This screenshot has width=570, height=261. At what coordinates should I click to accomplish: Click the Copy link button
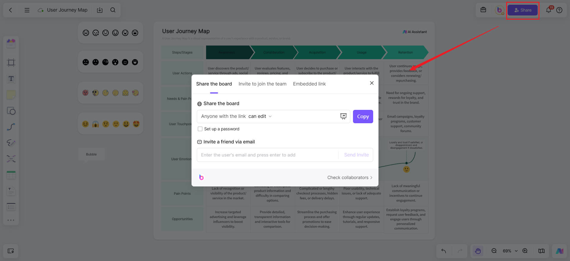[x=363, y=116]
